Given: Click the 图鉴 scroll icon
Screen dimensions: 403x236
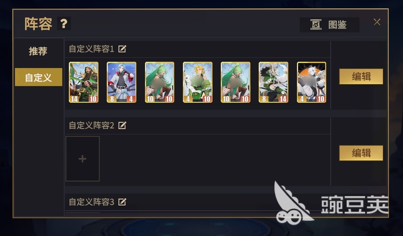Looking at the screenshot, I should tap(316, 25).
